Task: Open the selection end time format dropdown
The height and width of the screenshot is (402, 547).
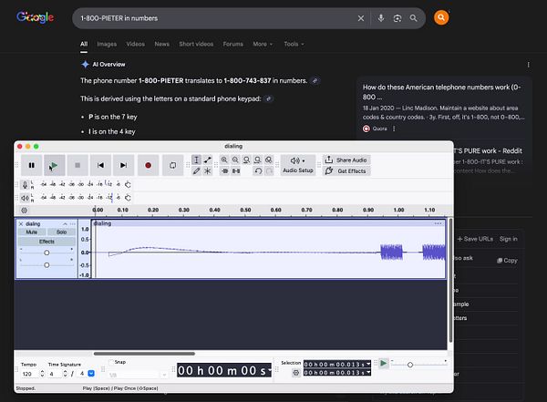Action: tap(368, 372)
